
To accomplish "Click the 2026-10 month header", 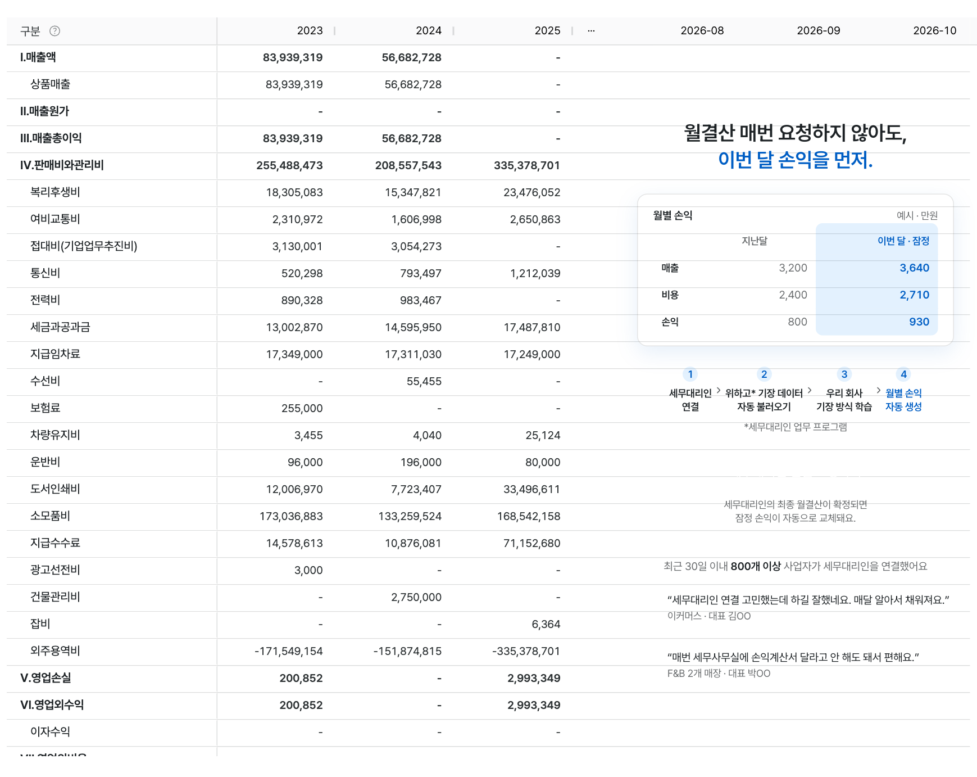I will coord(934,31).
